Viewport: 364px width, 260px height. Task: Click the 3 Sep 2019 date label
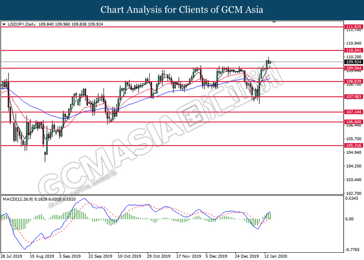pyautogui.click(x=70, y=256)
